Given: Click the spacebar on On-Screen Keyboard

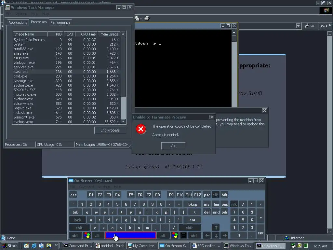Looking at the screenshot, I should coord(131,235).
